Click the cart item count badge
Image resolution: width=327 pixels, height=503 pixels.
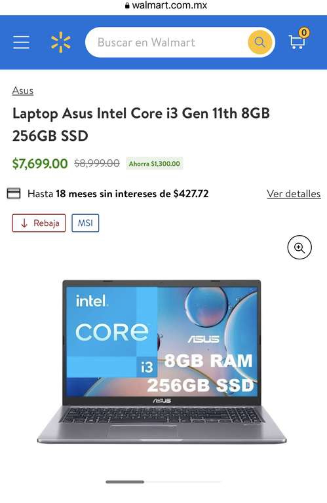(x=304, y=32)
